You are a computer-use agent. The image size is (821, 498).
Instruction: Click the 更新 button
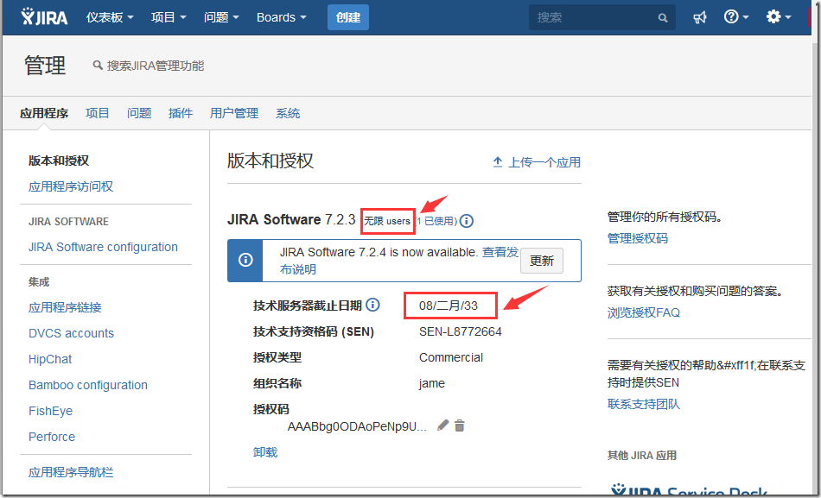click(541, 261)
